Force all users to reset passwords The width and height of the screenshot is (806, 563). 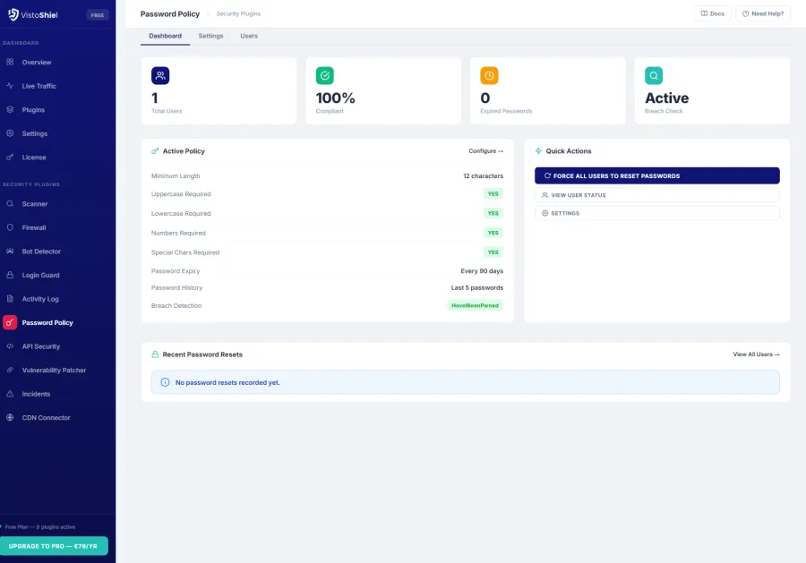(656, 175)
